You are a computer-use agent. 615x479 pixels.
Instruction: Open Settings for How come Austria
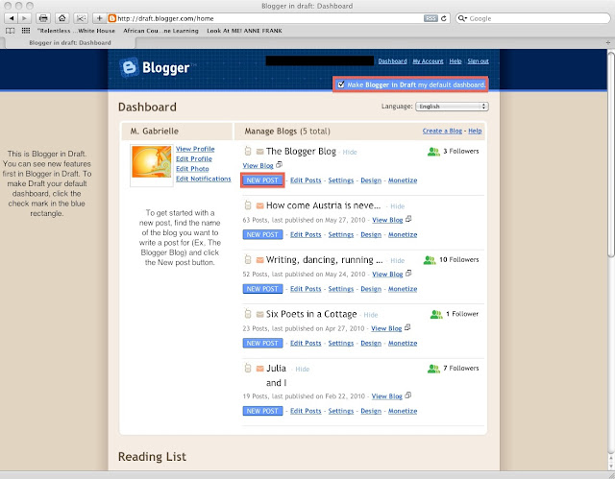click(x=341, y=234)
